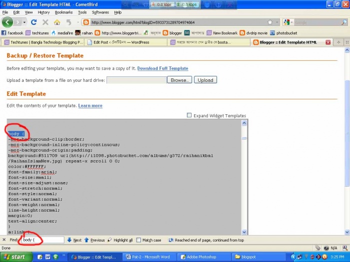Open the History menu

point(43,12)
